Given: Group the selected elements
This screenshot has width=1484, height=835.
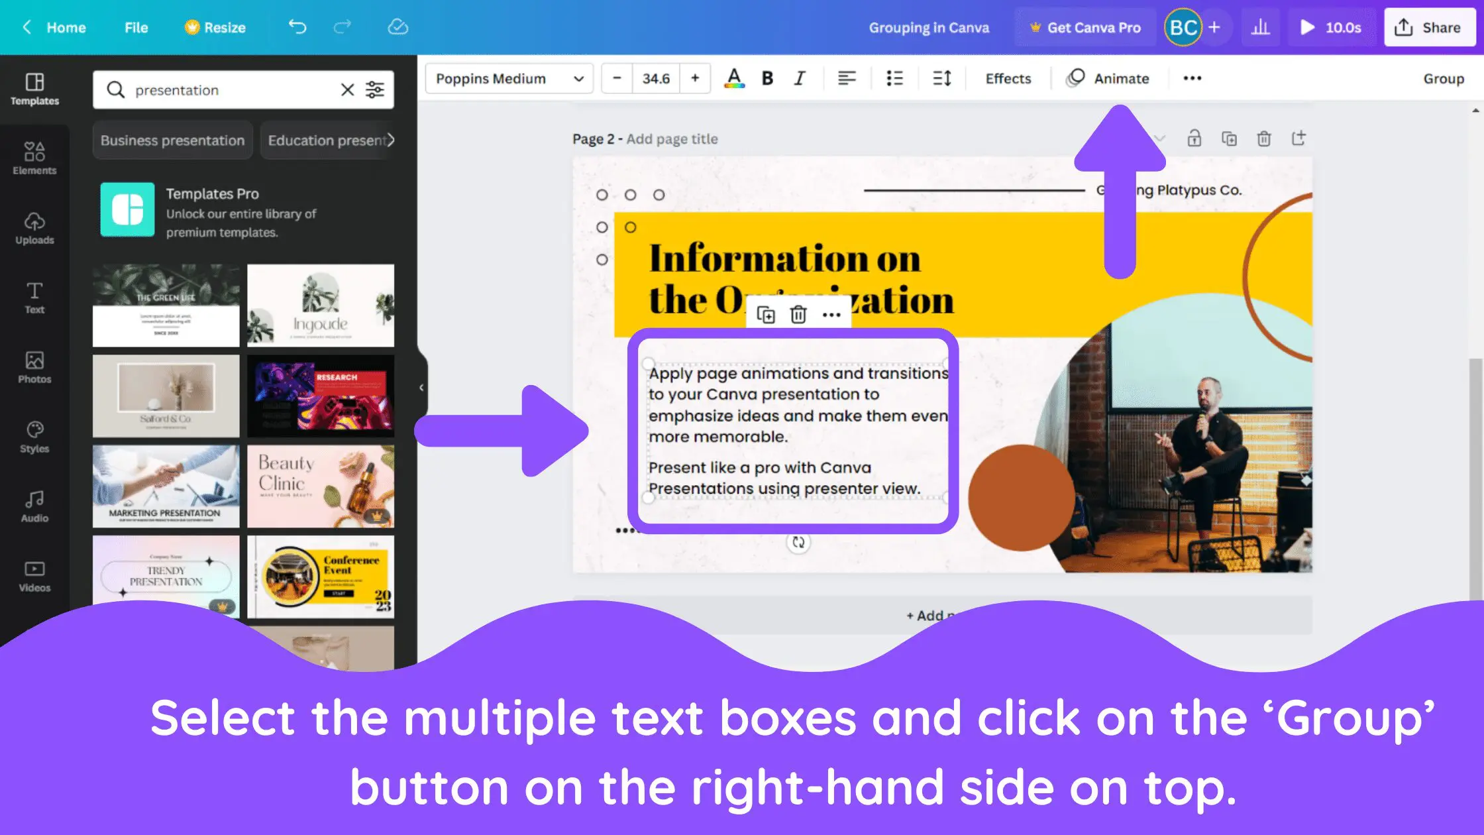Looking at the screenshot, I should (1444, 78).
